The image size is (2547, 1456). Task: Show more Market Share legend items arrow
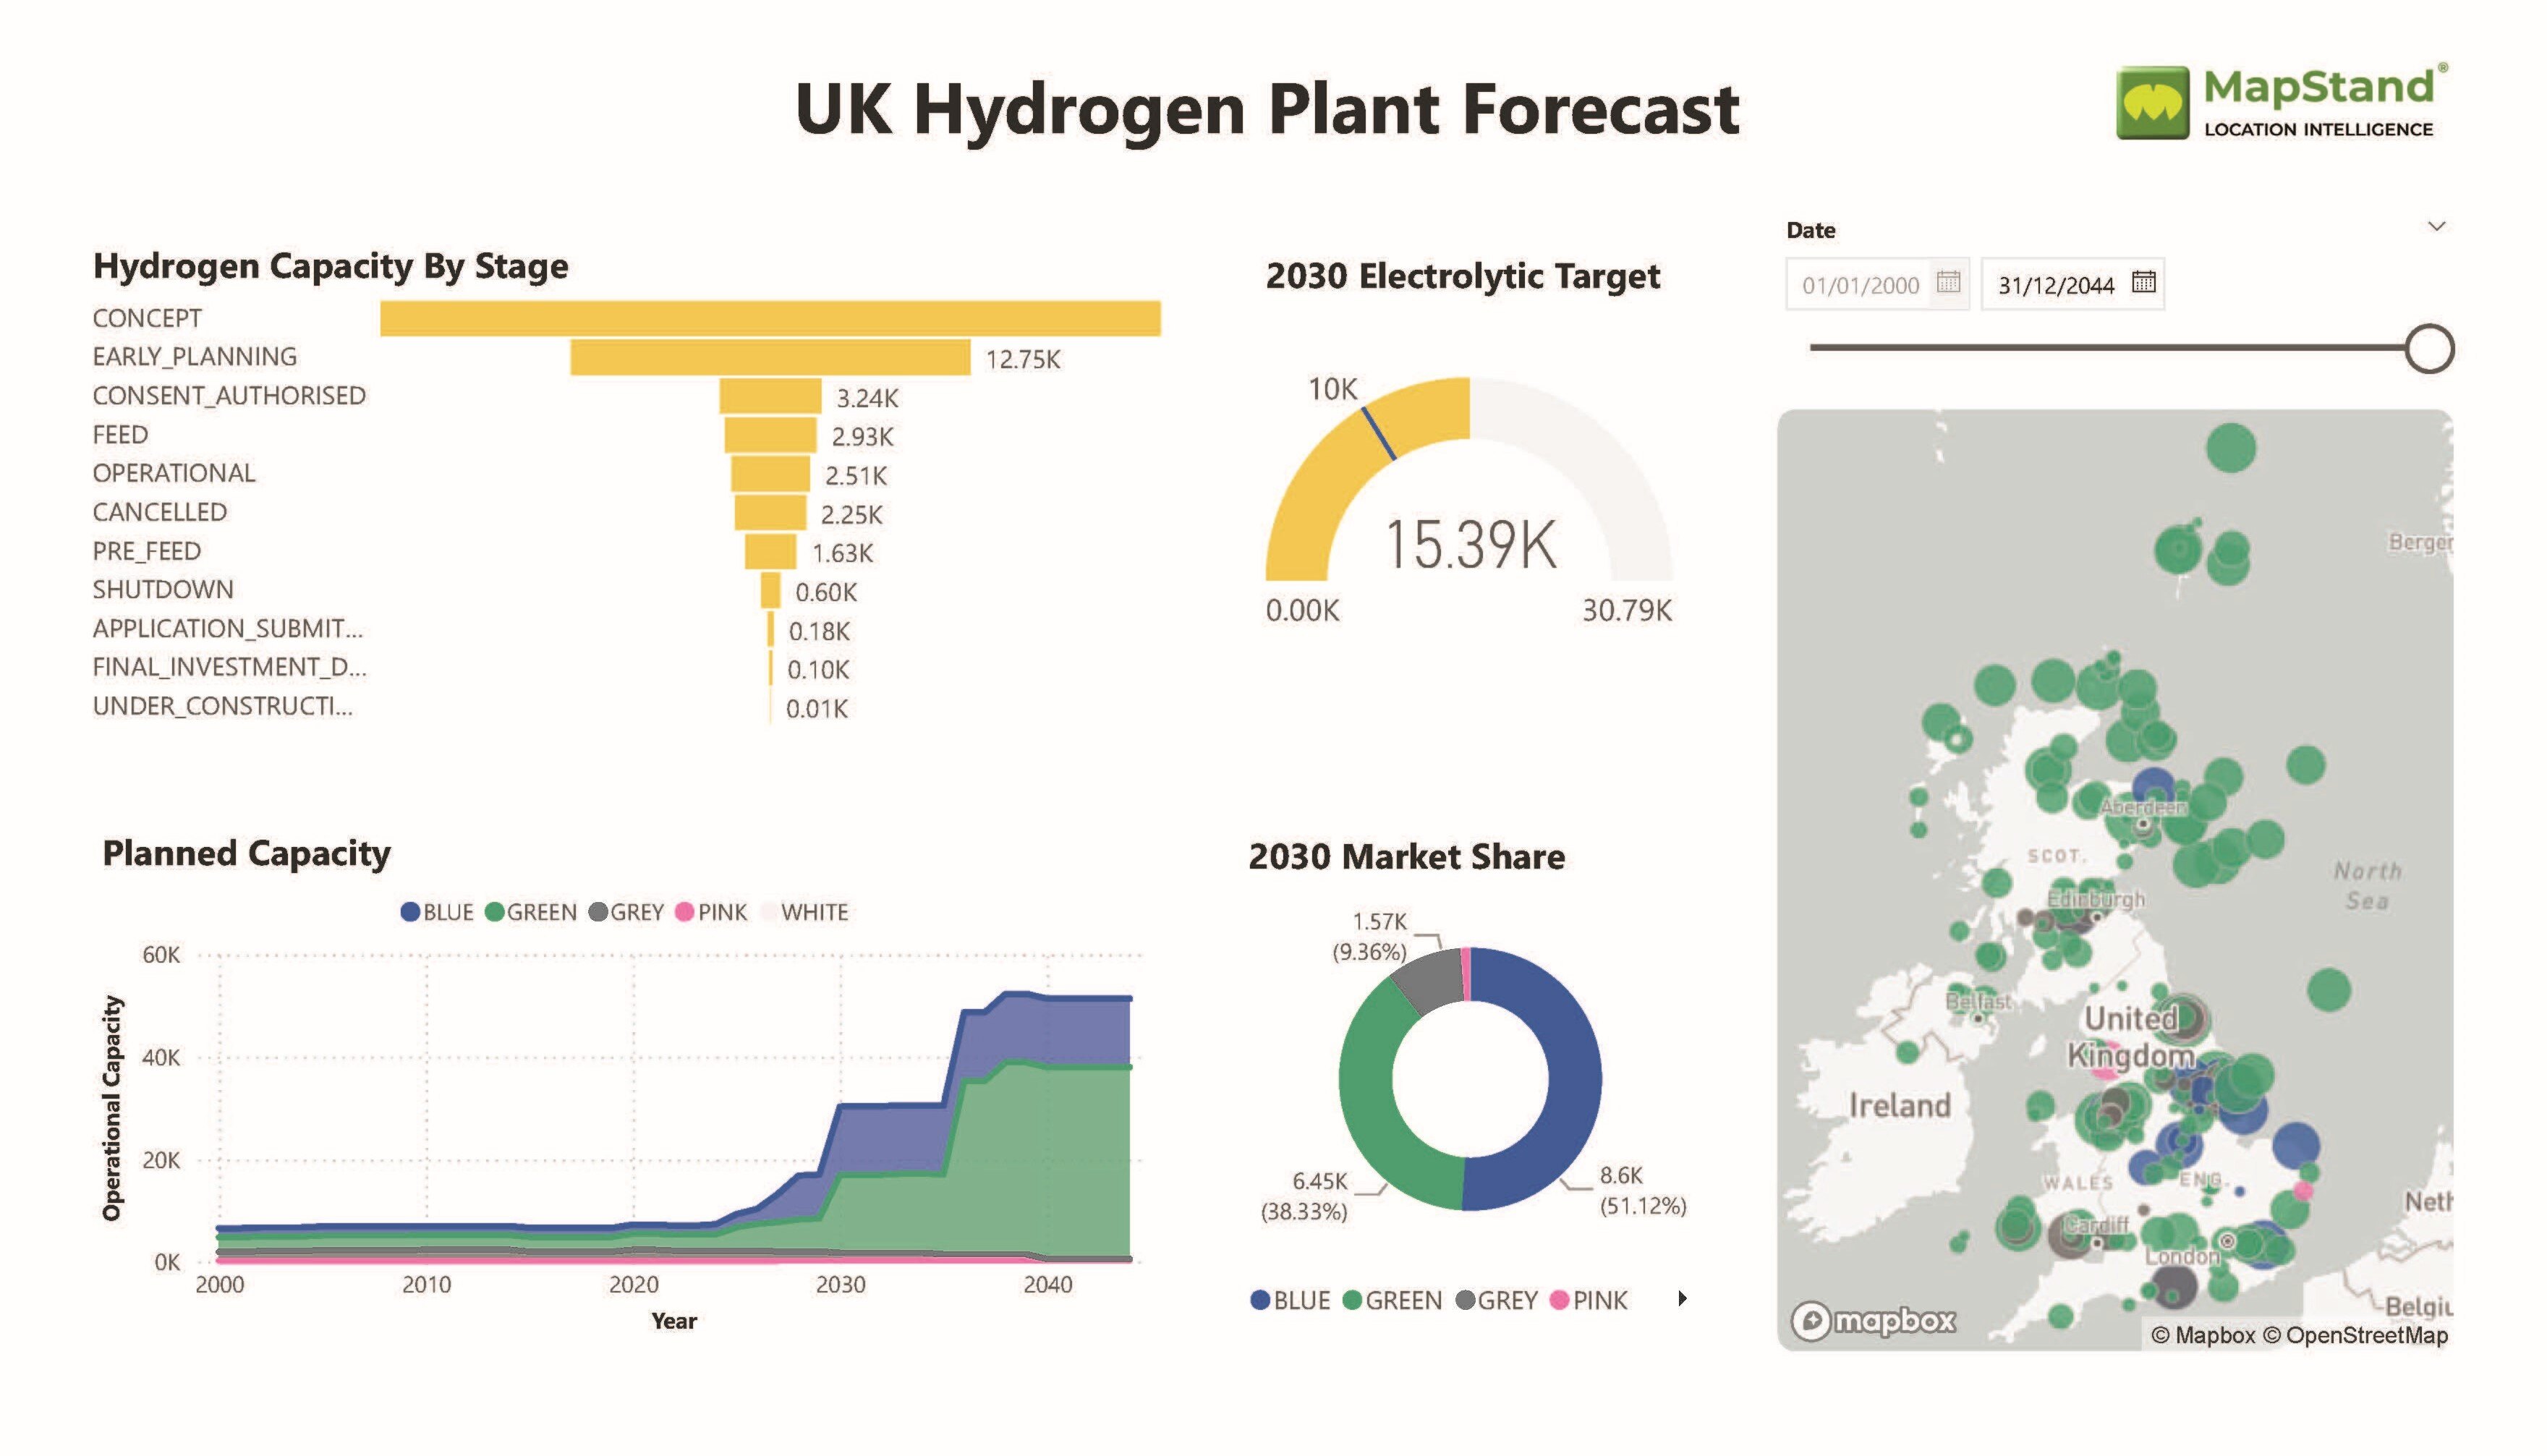point(1682,1299)
